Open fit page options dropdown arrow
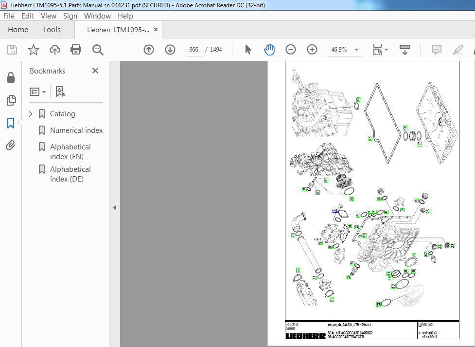 coord(386,50)
